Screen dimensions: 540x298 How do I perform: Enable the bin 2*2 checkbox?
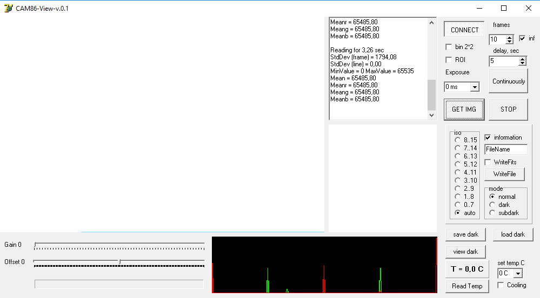pos(449,47)
